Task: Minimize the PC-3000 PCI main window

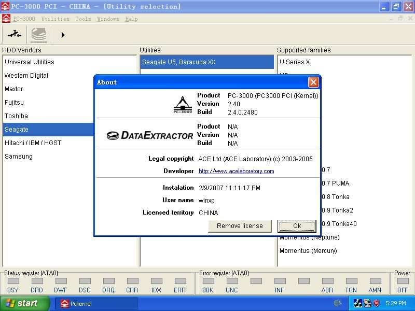Action: tap(383, 7)
